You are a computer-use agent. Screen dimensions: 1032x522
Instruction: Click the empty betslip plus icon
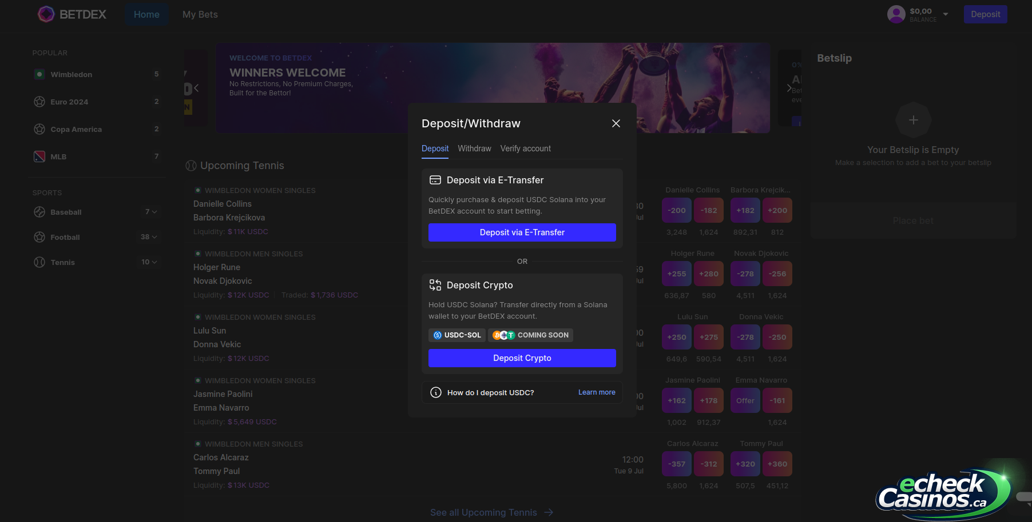pos(913,120)
